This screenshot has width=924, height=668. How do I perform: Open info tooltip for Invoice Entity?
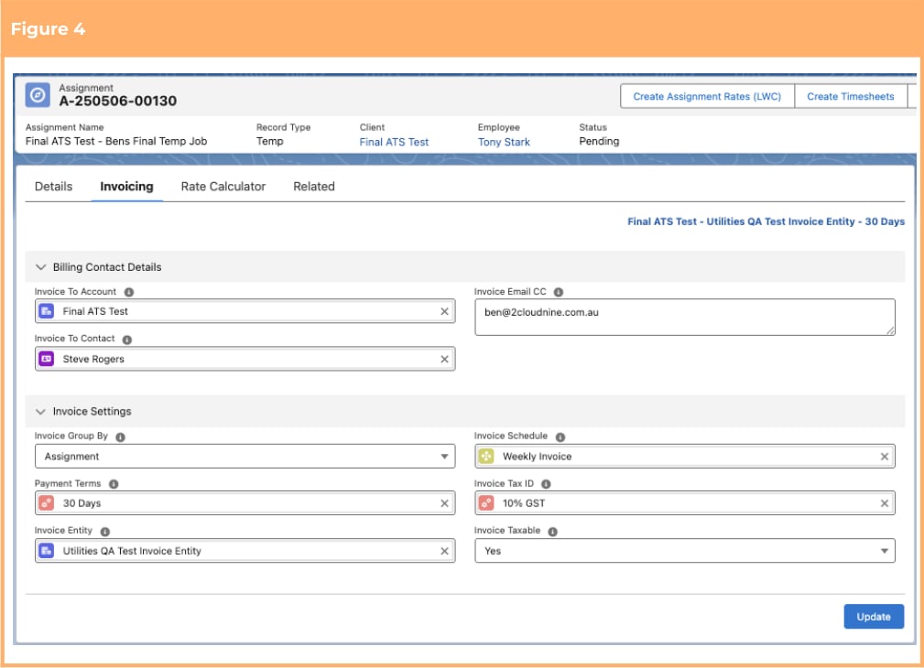105,532
